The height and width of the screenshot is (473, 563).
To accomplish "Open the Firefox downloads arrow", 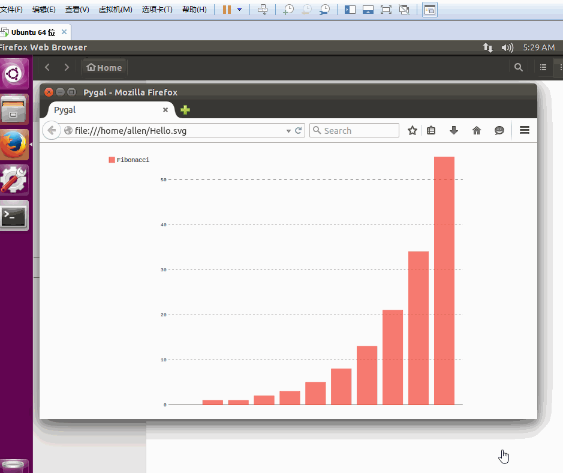I will tap(454, 130).
